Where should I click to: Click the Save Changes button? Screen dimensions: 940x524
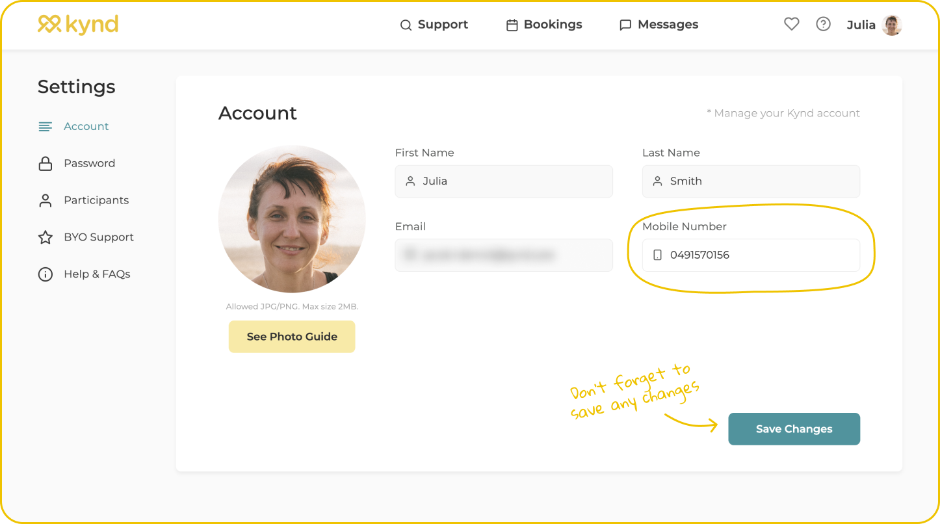coord(794,429)
